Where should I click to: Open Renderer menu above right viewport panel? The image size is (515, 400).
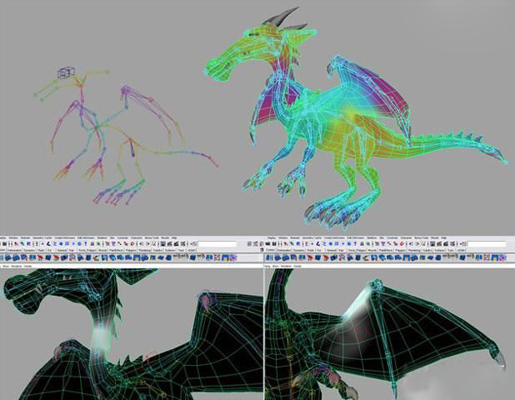coord(286,266)
